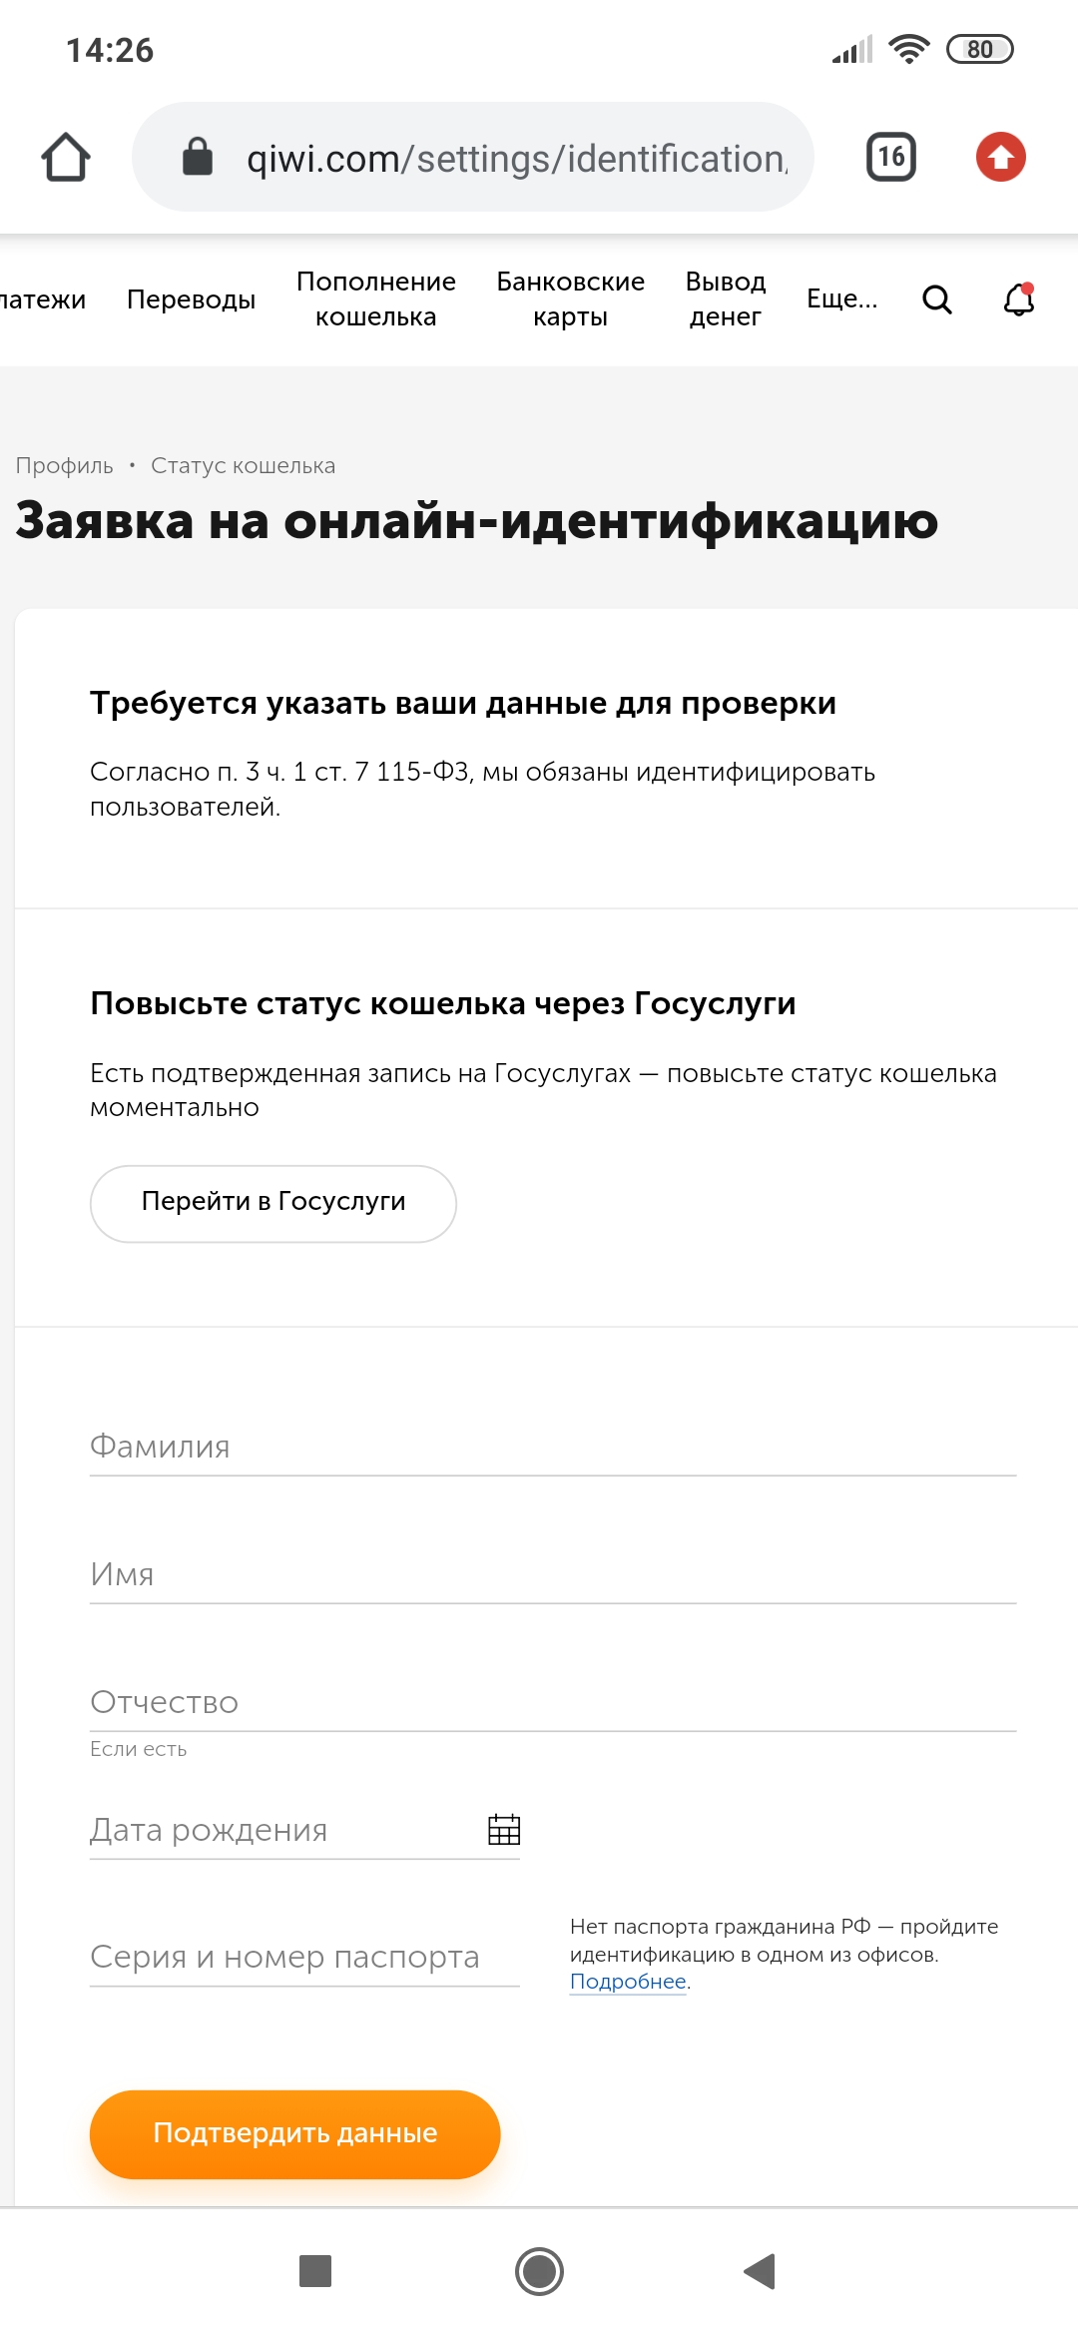Click the Перейти в Госуслуги button
This screenshot has height=2336, width=1078.
pyautogui.click(x=273, y=1203)
